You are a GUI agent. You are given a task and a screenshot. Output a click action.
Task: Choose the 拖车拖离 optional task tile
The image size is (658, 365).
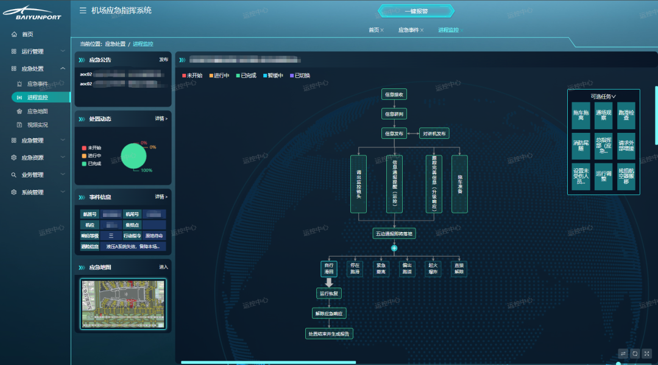point(581,115)
